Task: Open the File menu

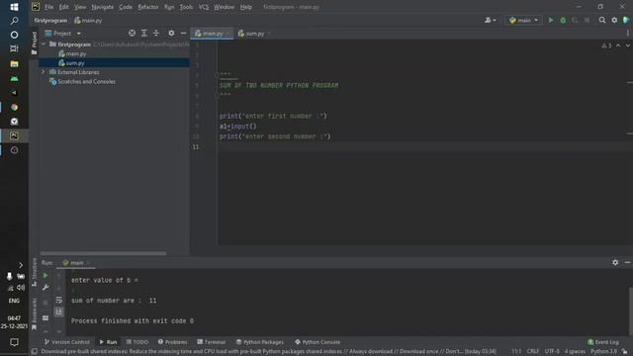Action: 48,7
